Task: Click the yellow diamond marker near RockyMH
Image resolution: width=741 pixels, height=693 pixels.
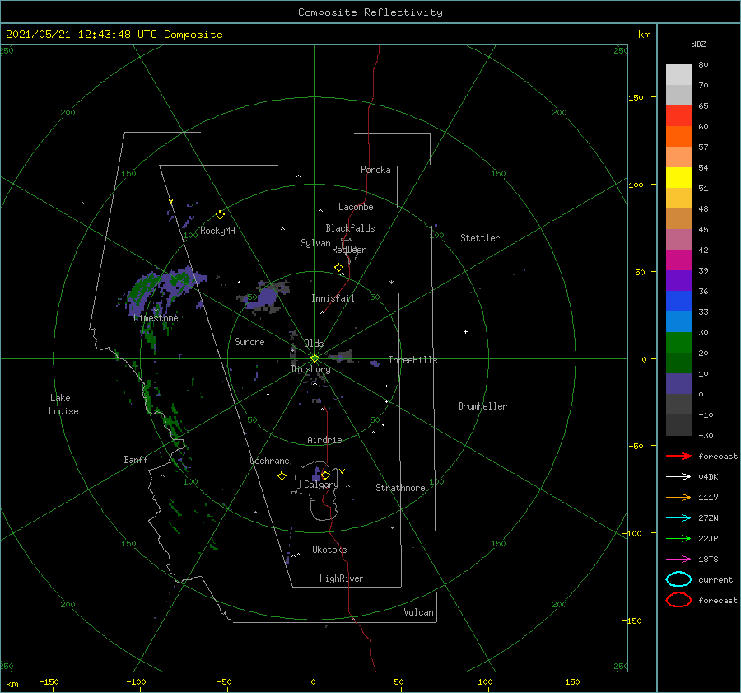Action: pyautogui.click(x=220, y=215)
